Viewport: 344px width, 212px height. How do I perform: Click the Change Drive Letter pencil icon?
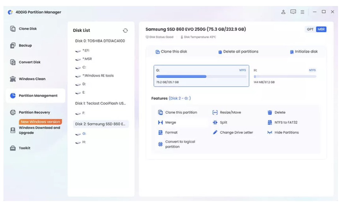click(215, 132)
